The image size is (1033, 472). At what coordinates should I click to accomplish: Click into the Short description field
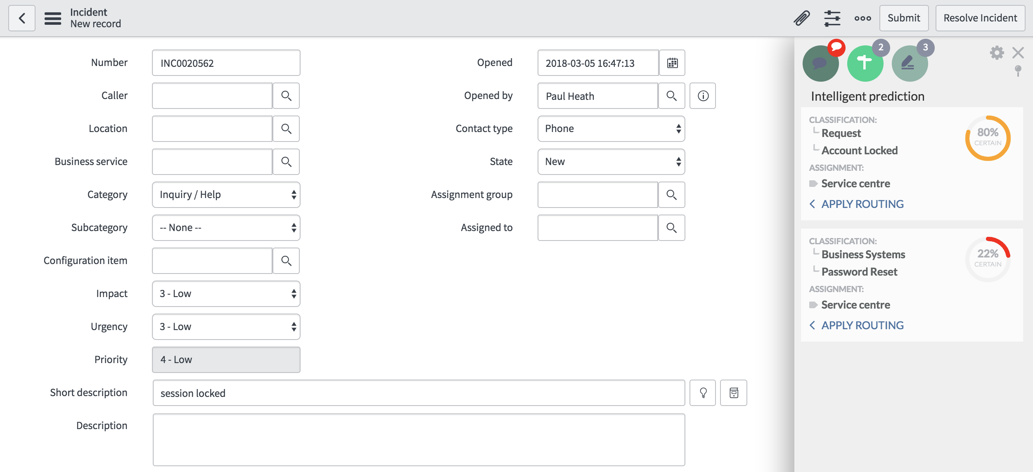click(418, 393)
